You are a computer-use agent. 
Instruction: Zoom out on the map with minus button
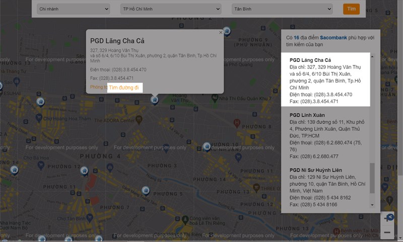387,232
